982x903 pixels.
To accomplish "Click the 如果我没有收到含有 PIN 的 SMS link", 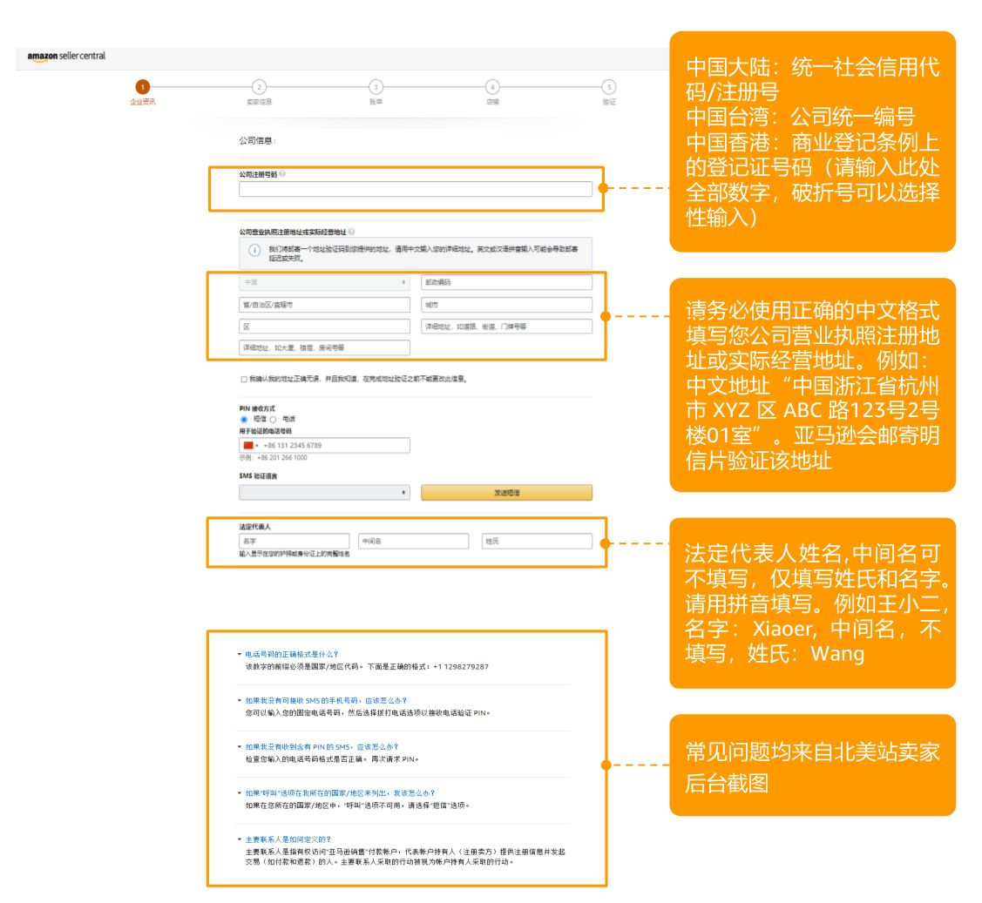I will point(322,747).
